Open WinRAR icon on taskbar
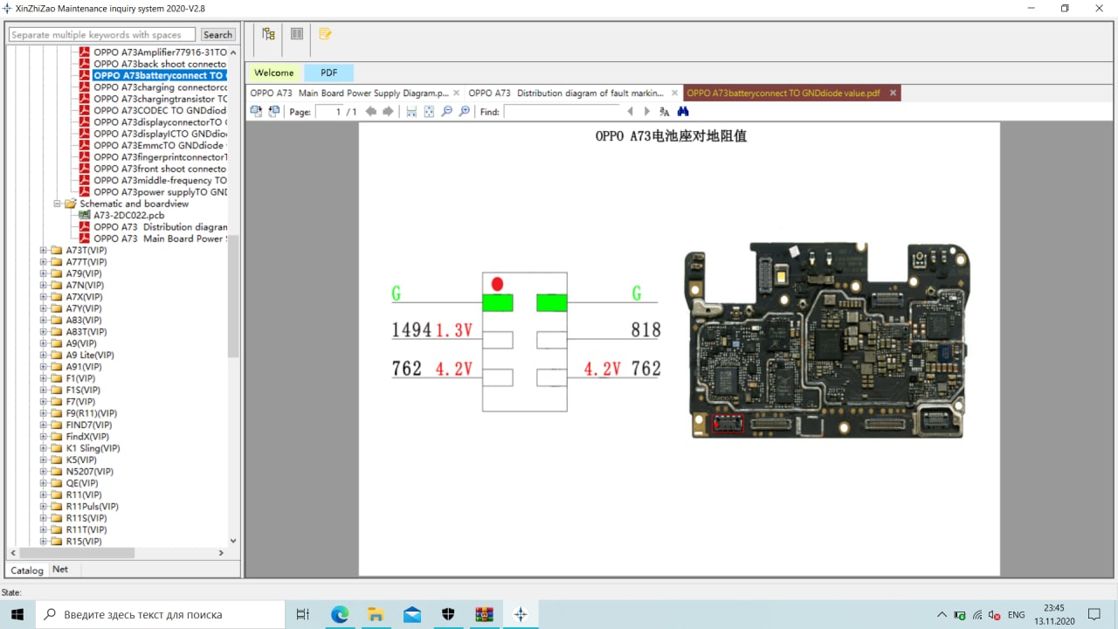The width and height of the screenshot is (1118, 629). coord(484,614)
